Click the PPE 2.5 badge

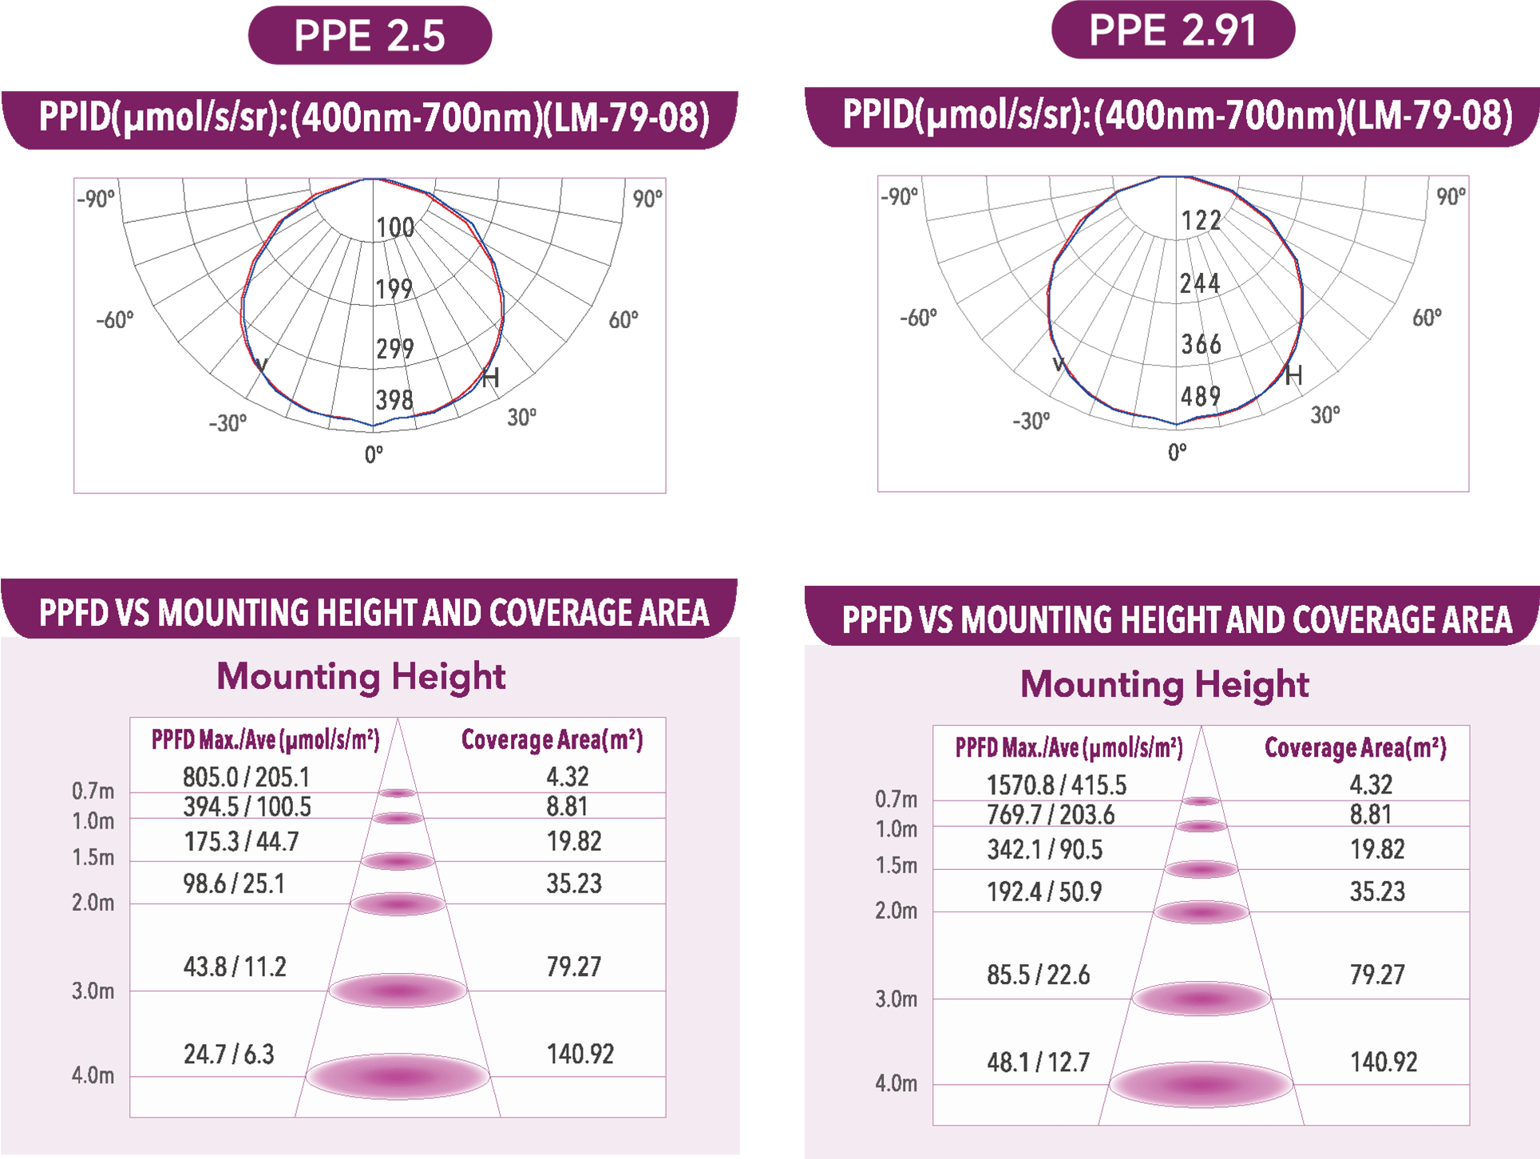coord(370,36)
